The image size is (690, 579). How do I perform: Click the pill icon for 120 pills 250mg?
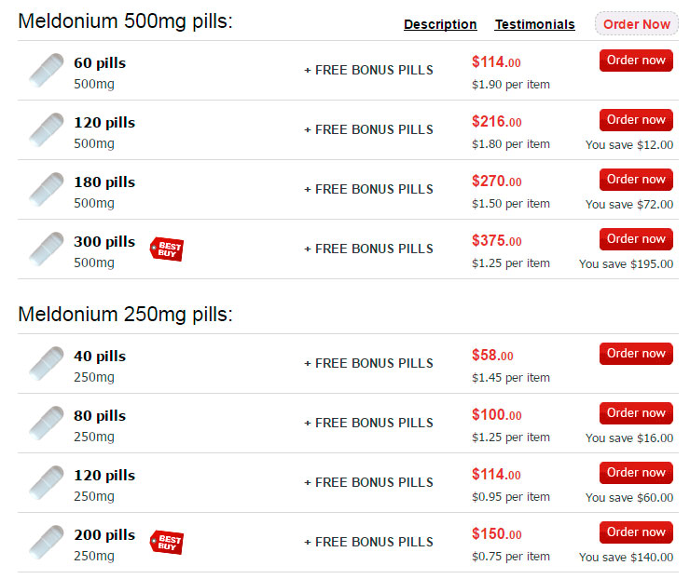click(47, 482)
